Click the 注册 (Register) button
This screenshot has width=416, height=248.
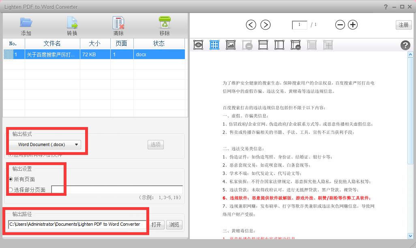[403, 25]
